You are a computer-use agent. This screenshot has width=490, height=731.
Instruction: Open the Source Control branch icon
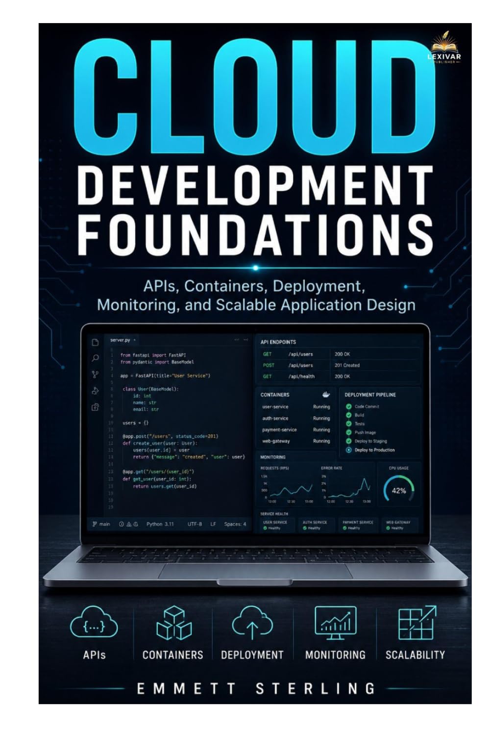coord(95,375)
